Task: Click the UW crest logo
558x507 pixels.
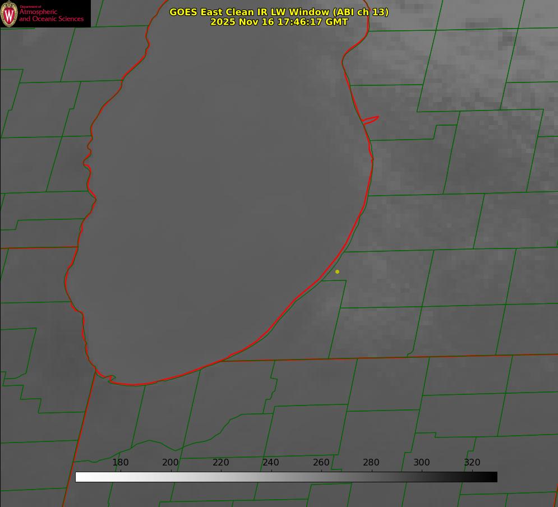Action: tap(9, 13)
